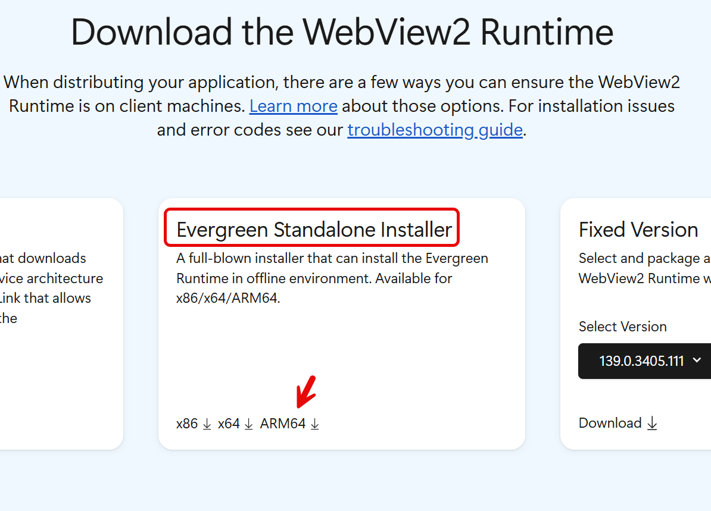Open the Learn more link

294,106
